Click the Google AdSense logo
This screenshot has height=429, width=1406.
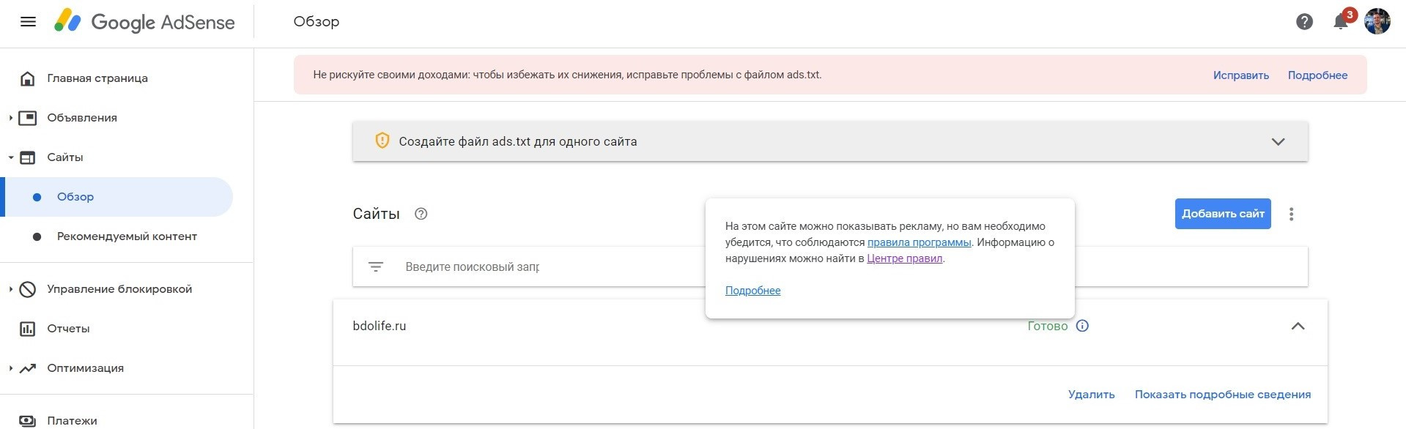144,22
